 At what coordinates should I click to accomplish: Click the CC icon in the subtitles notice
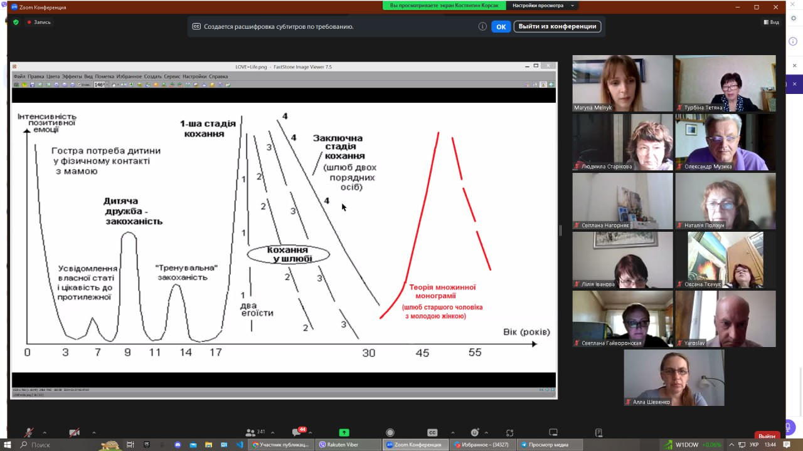click(196, 26)
